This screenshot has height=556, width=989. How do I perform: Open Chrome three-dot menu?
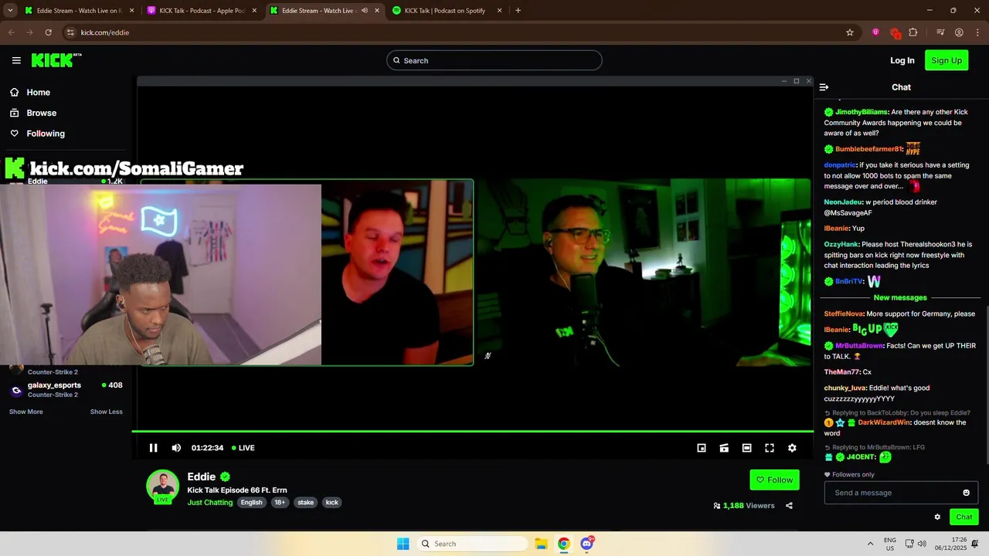[978, 32]
